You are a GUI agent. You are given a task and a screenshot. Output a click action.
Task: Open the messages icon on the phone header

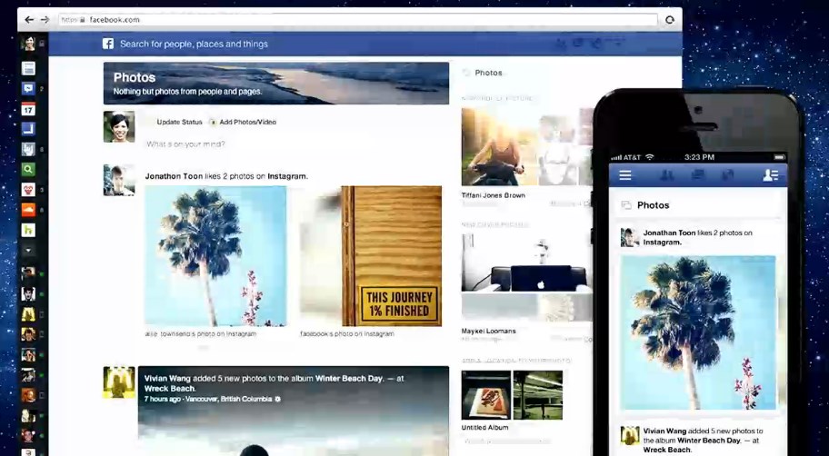[x=698, y=175]
